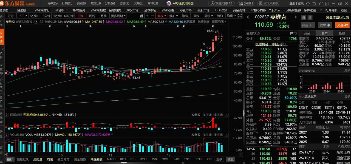Open 分析(A) menu
The image size is (351, 164).
point(110,3)
